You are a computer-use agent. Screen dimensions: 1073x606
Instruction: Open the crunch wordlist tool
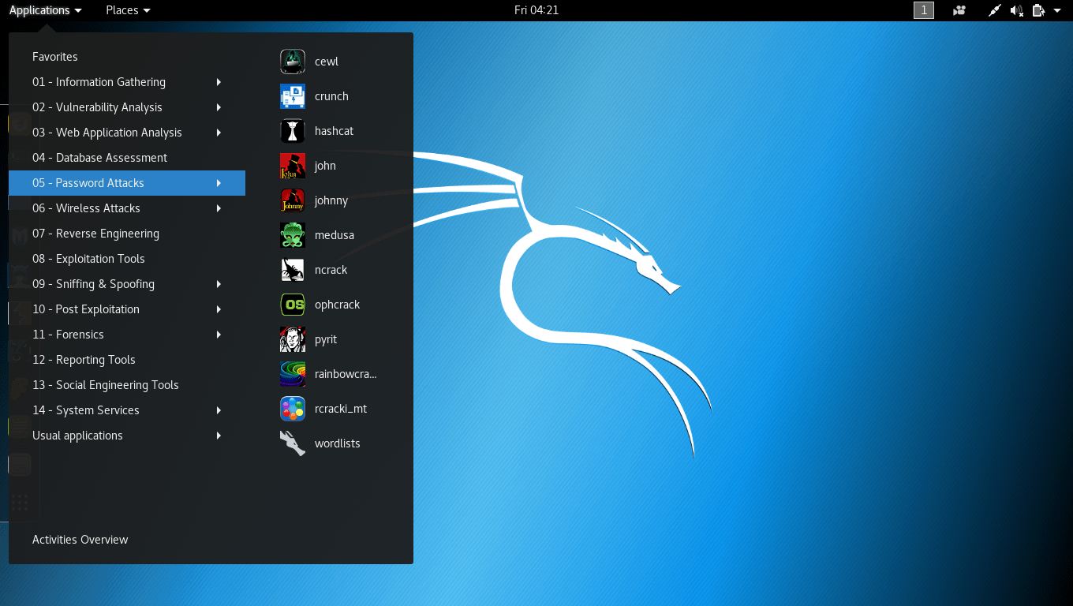331,95
